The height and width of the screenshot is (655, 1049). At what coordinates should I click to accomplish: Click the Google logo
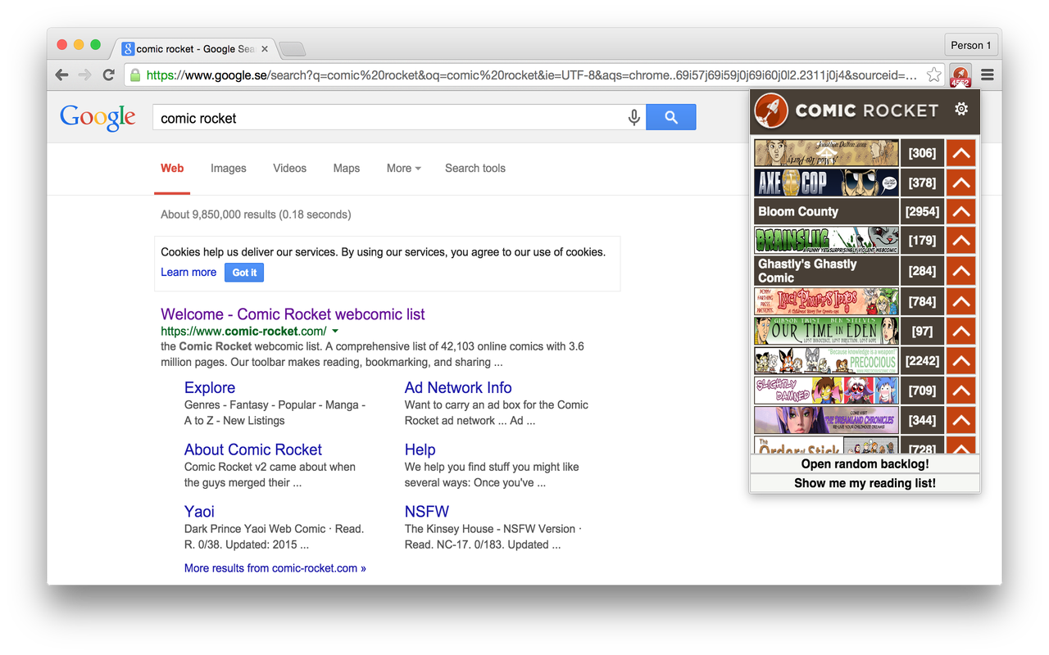click(x=98, y=117)
